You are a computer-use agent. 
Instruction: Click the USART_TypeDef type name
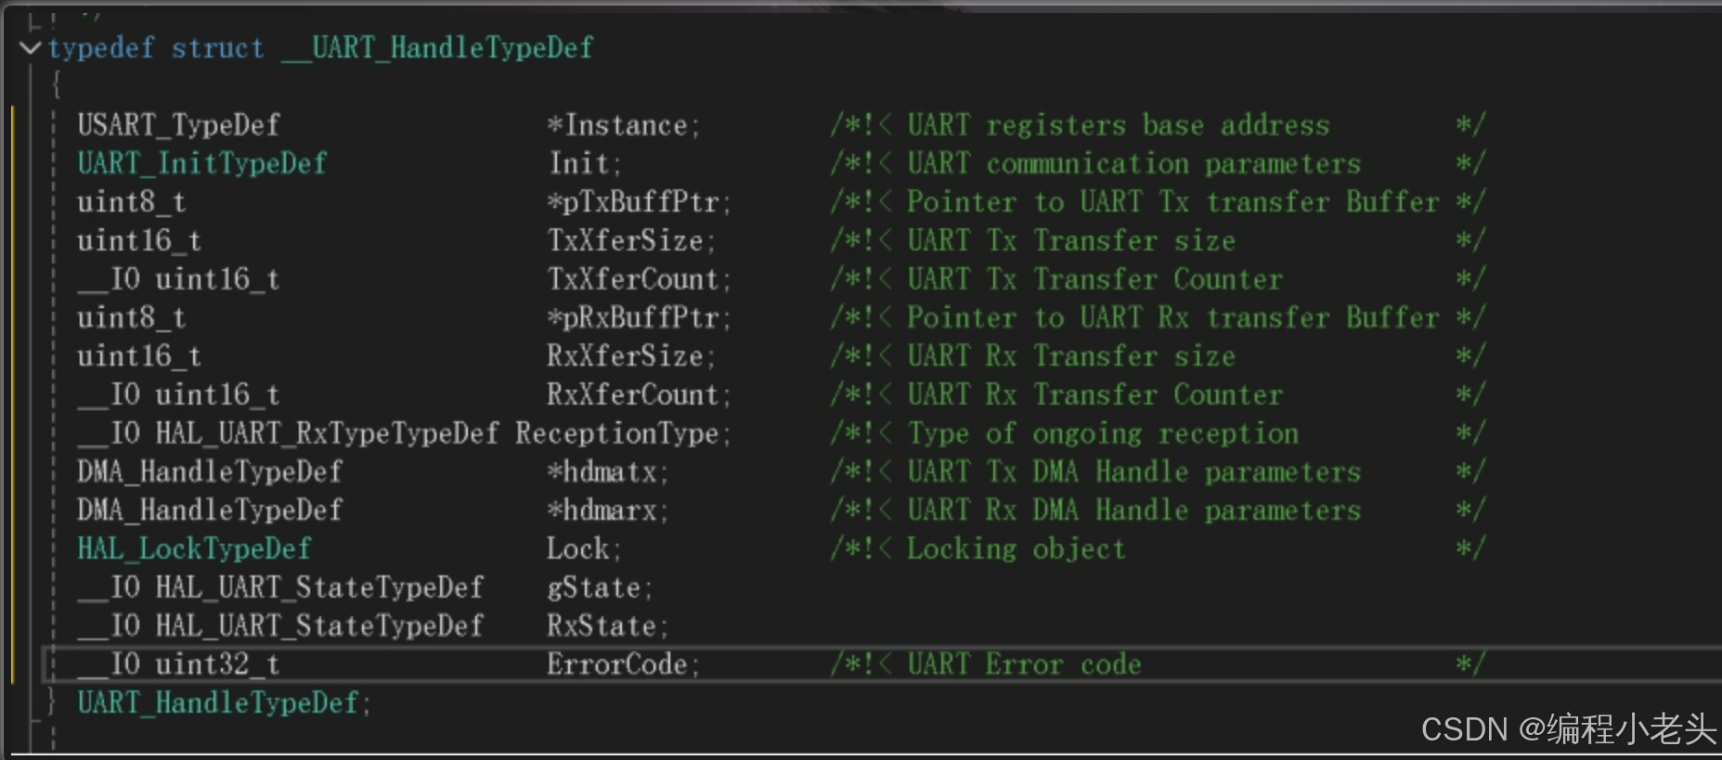(x=178, y=125)
